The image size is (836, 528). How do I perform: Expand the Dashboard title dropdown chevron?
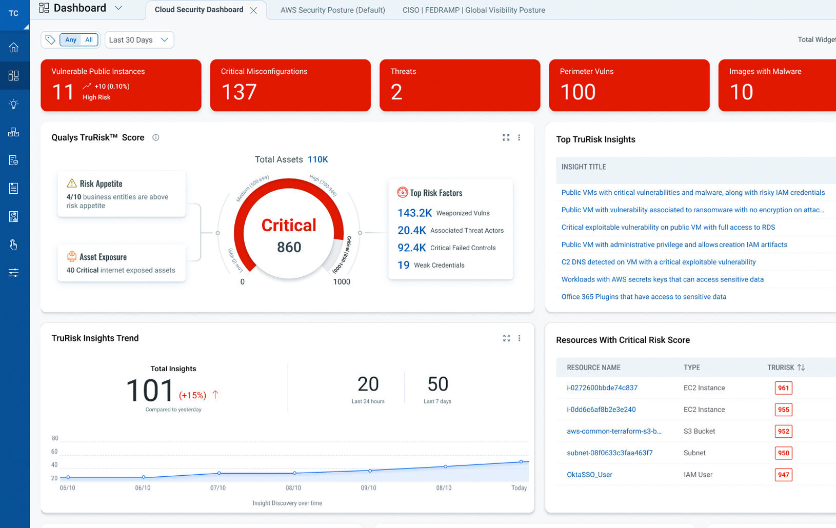pyautogui.click(x=118, y=8)
